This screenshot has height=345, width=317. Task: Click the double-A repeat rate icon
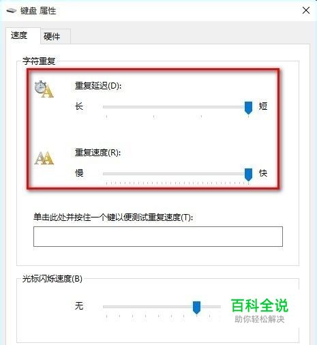44,157
